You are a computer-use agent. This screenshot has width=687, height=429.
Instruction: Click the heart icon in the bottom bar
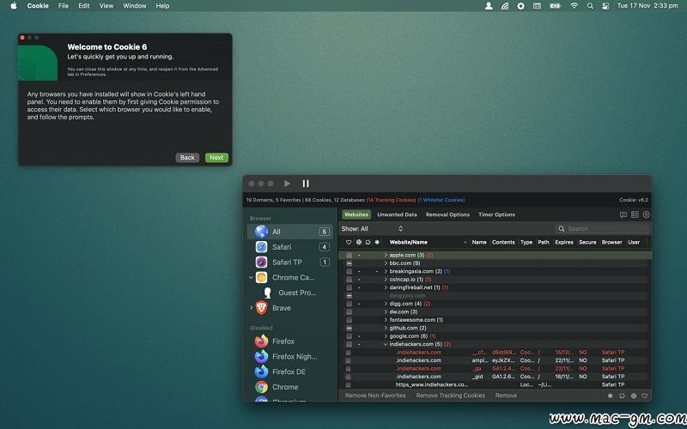point(645,396)
